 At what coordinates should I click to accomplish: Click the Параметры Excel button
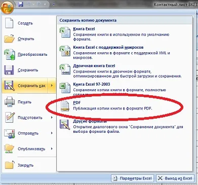pyautogui.click(x=133, y=178)
